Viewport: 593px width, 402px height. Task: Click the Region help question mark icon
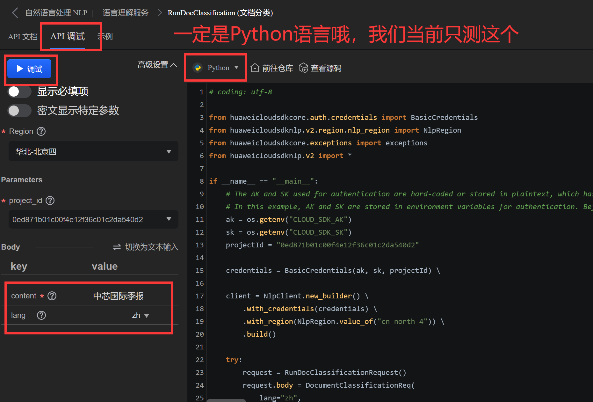click(41, 131)
